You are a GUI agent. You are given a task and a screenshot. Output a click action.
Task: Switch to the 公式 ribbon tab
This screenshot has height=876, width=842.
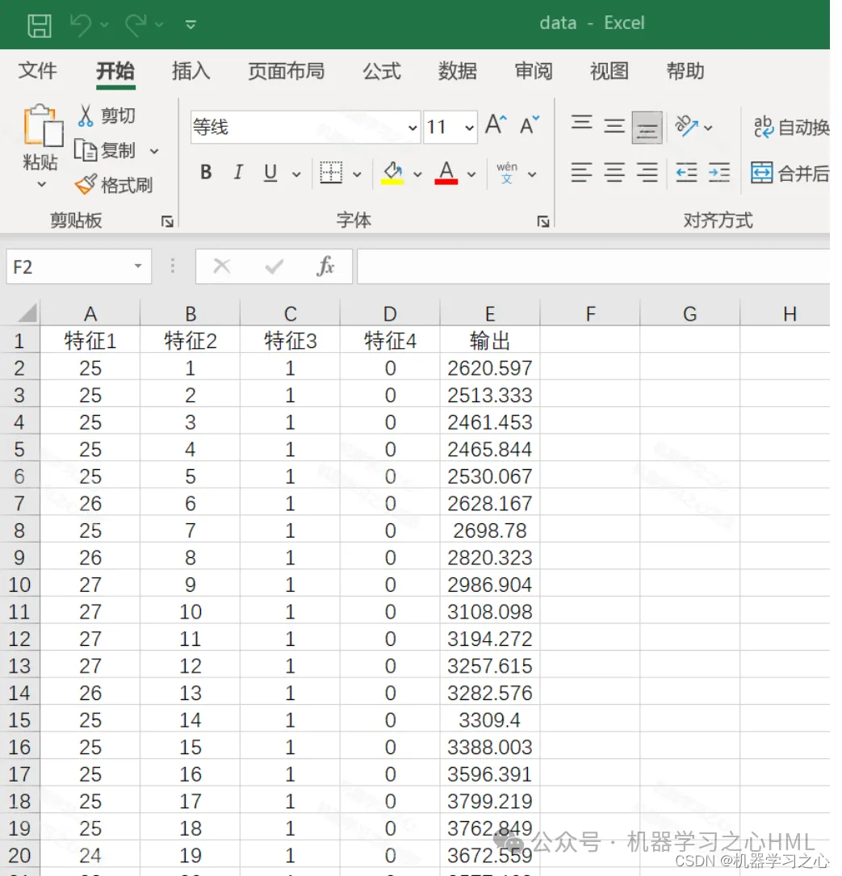coord(382,71)
